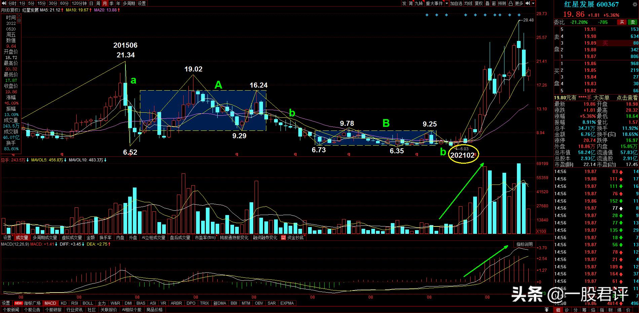The height and width of the screenshot is (313, 639).
Task: Open 设置 on the volume indicator bar
Action: [7, 238]
